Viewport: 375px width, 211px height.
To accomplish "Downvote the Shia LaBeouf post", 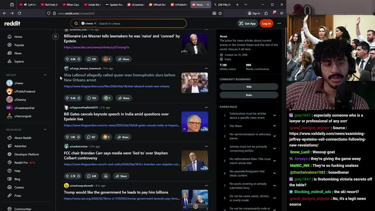I will (x=79, y=98).
